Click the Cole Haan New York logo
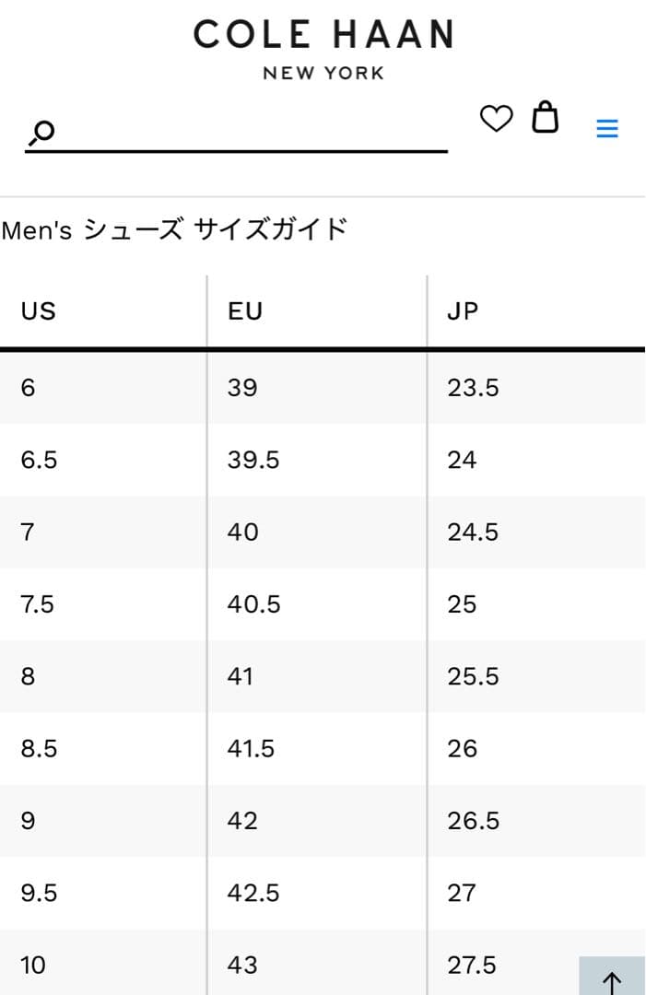The width and height of the screenshot is (646, 995). tap(323, 48)
